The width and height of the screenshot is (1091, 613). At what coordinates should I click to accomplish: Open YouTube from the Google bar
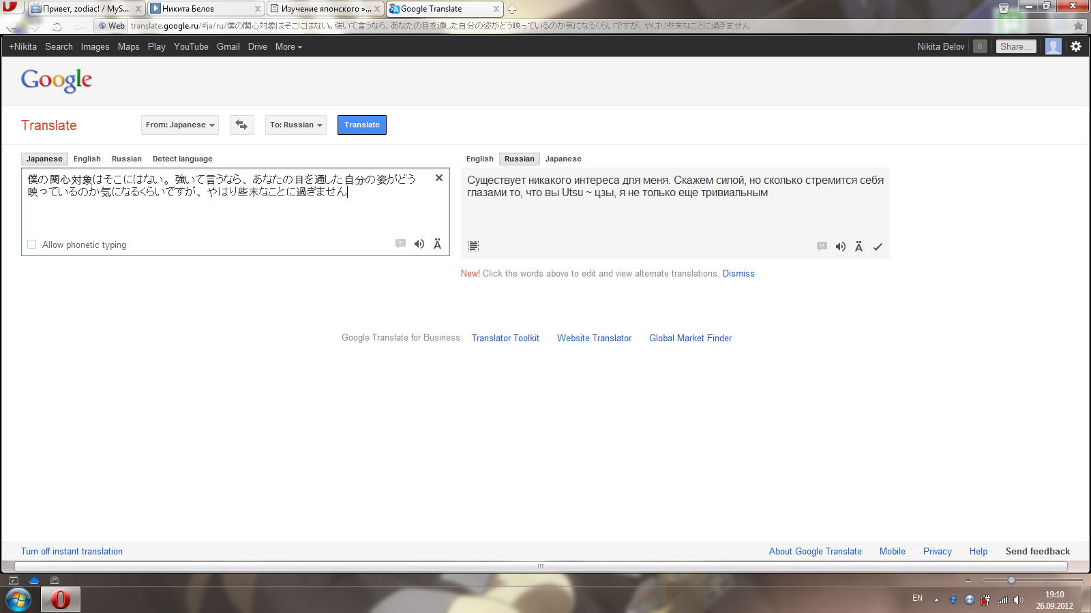pos(191,46)
